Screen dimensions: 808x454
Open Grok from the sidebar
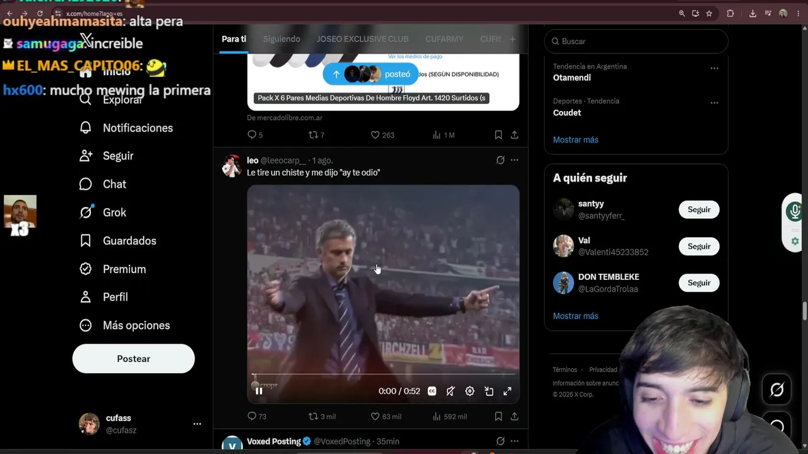tap(103, 212)
